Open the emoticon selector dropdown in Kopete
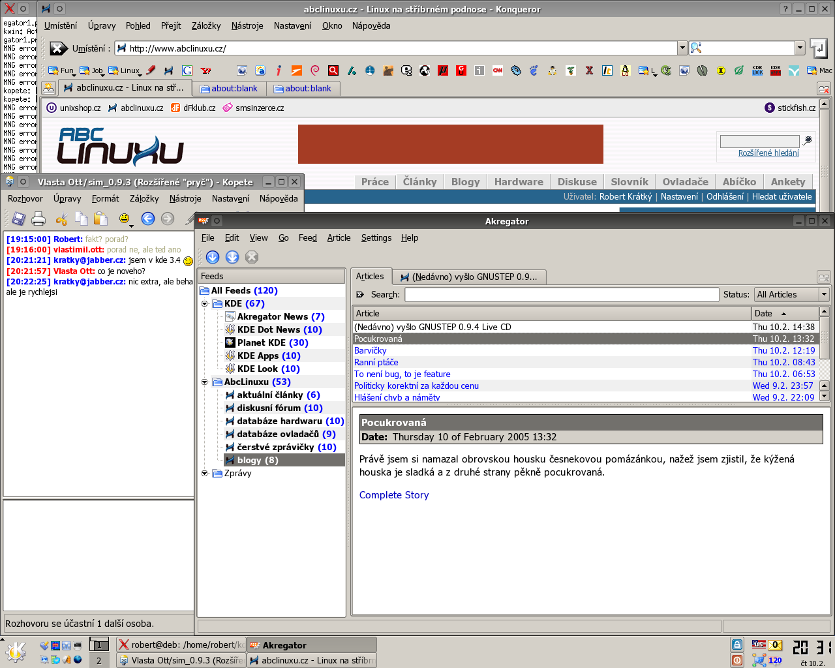The width and height of the screenshot is (835, 668). click(x=125, y=220)
